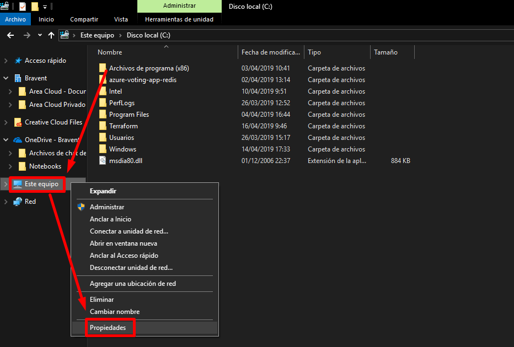Click the Properties icon in quick access toolbar
The width and height of the screenshot is (514, 347).
[x=23, y=6]
